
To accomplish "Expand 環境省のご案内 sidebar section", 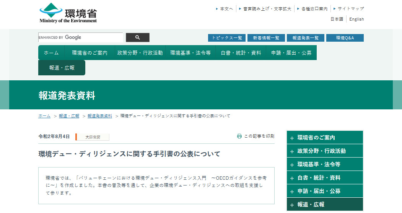I will pyautogui.click(x=324, y=138).
